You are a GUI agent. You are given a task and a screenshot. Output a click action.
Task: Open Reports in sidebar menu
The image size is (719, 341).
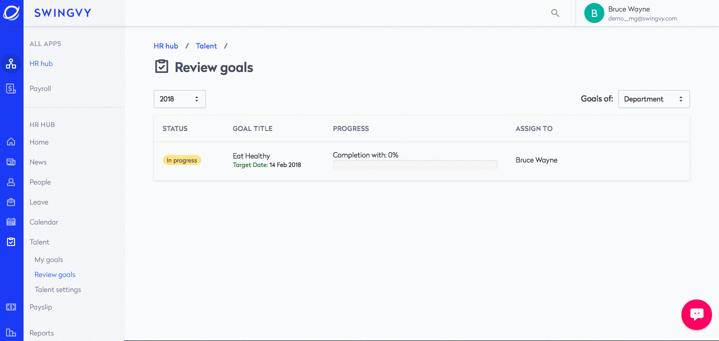(42, 333)
